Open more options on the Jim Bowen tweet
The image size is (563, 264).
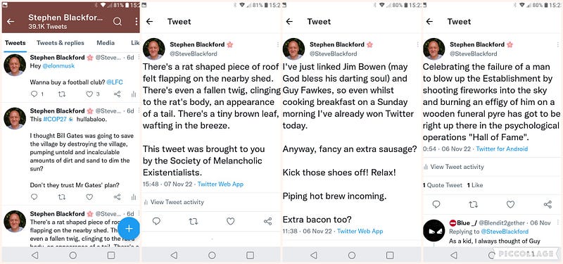417,44
